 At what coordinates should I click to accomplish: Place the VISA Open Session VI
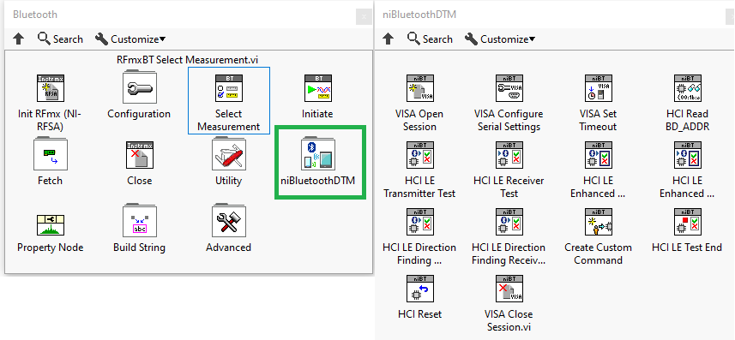pyautogui.click(x=419, y=88)
